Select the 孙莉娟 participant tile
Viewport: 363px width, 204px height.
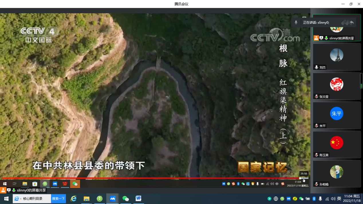tap(337, 174)
